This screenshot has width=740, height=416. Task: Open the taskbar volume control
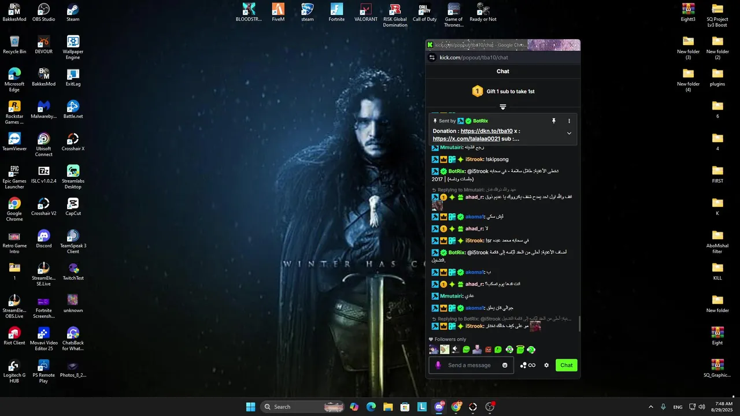[702, 407]
